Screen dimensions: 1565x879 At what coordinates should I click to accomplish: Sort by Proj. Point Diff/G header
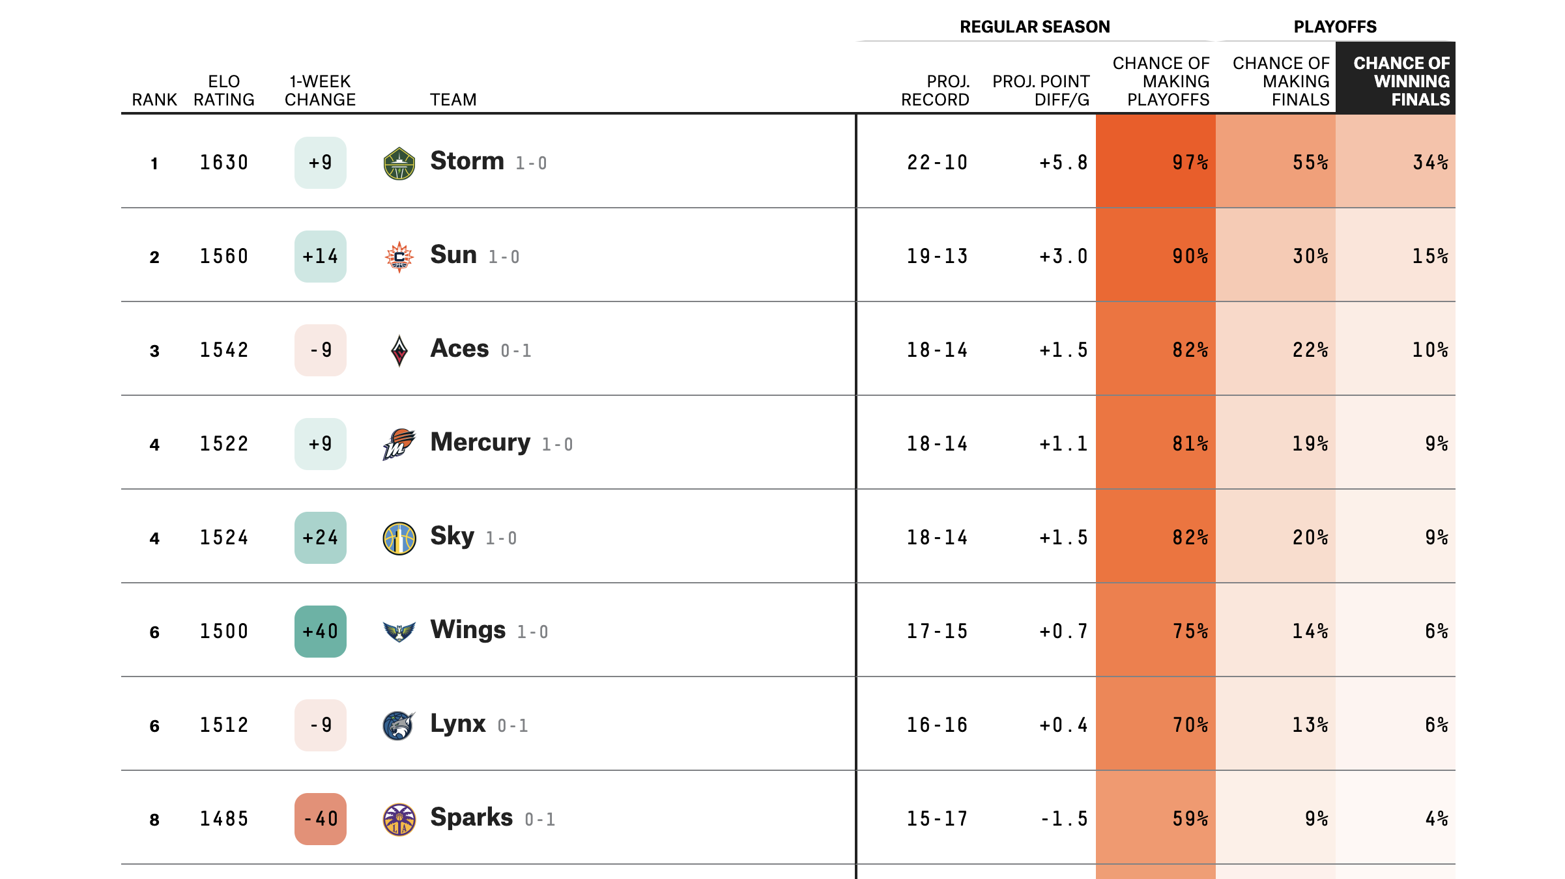pos(1041,91)
